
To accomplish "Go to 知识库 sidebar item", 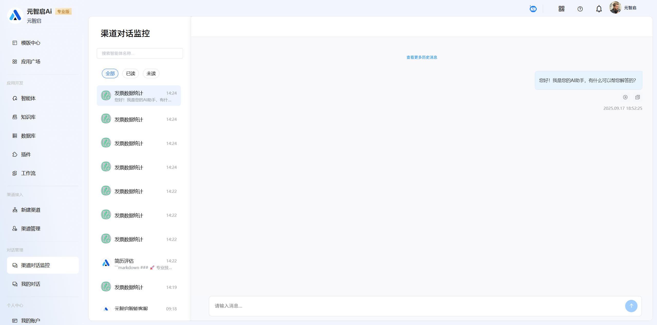I will 28,117.
